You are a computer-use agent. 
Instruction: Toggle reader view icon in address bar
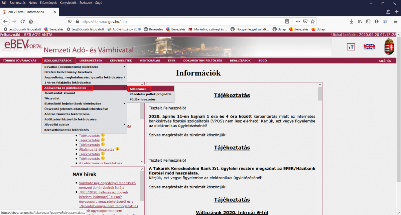point(287,21)
